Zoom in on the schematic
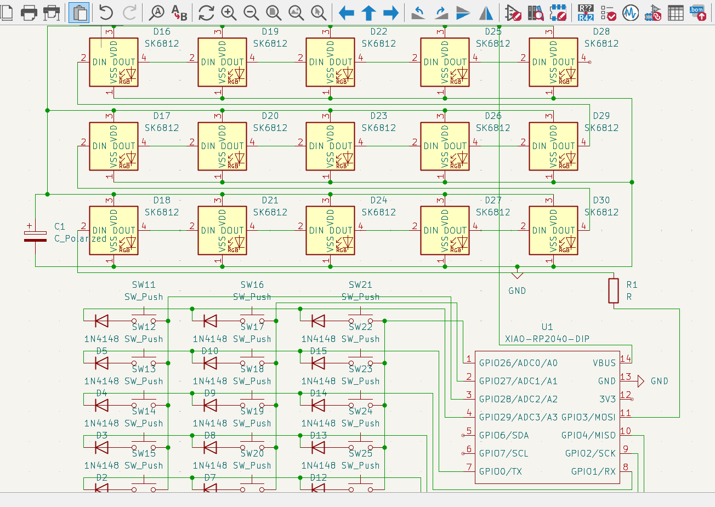The width and height of the screenshot is (715, 507). 229,12
